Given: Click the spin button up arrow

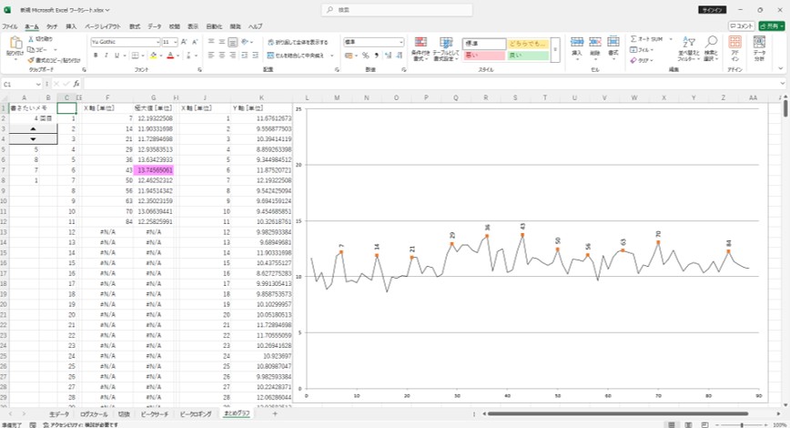Looking at the screenshot, I should (34, 129).
